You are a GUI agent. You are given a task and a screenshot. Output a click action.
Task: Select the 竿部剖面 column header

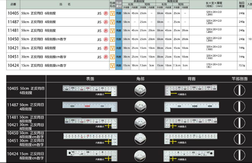(239, 79)
